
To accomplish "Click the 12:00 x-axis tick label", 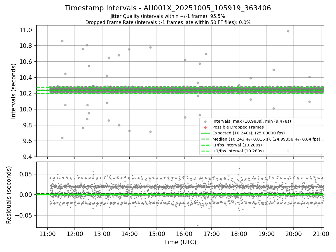I will pyautogui.click(x=75, y=234).
